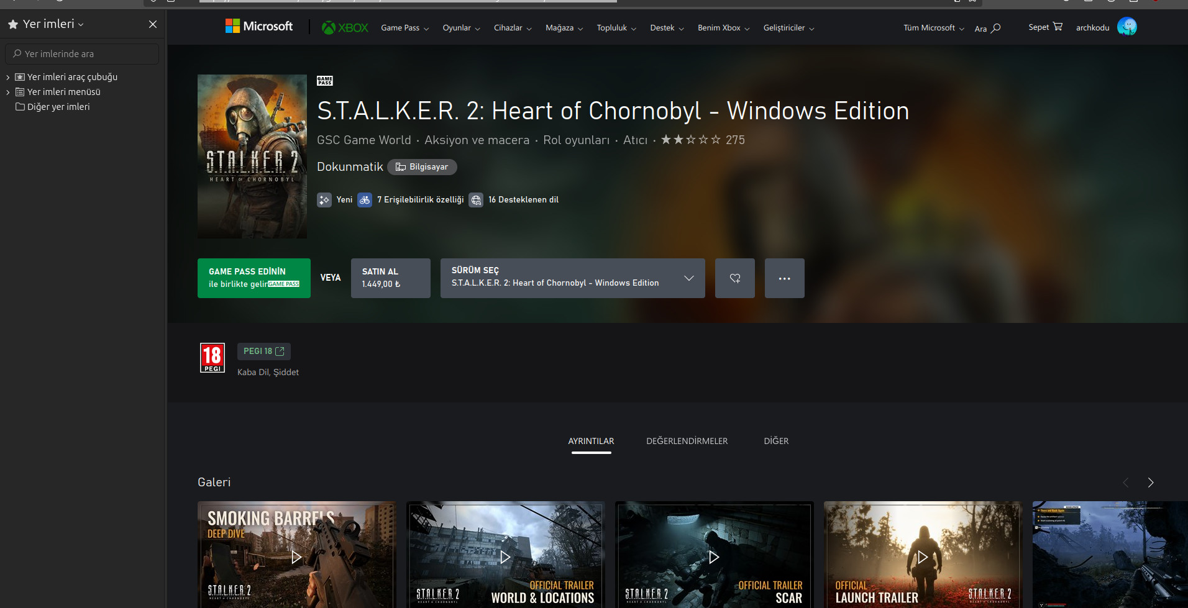Viewport: 1188px width, 608px height.
Task: Open the Game Pass nav dropdown
Action: (404, 28)
